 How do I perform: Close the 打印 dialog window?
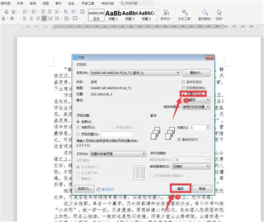[209, 58]
